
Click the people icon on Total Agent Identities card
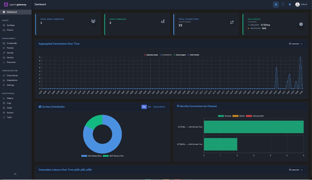(x=93, y=21)
